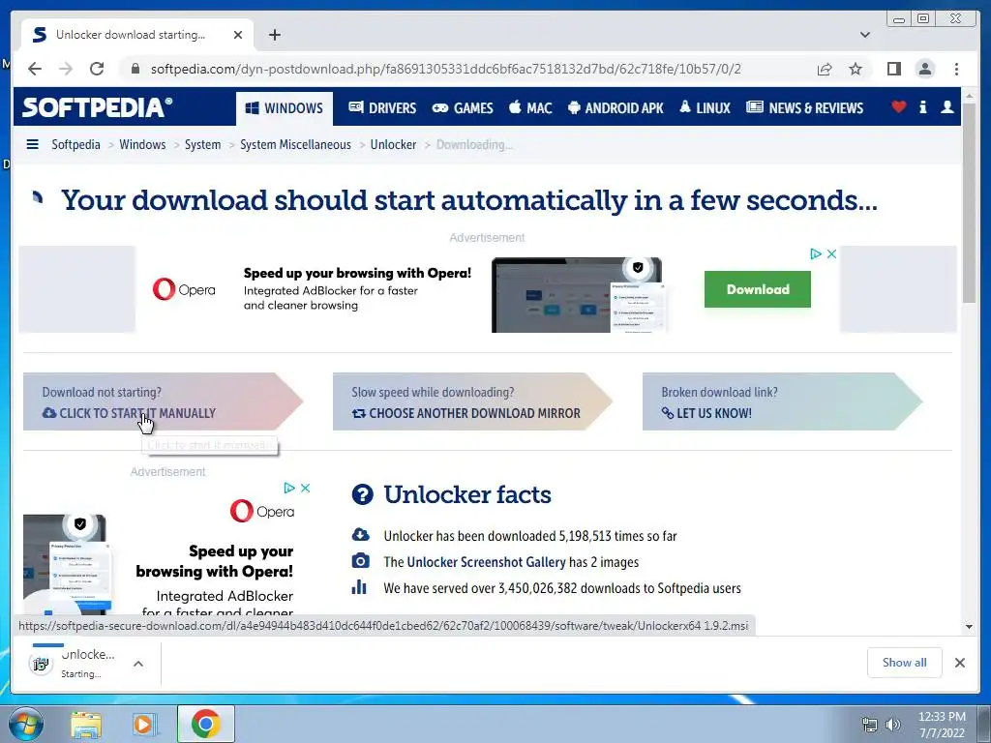Reload the Softpedia page
991x743 pixels.
click(x=97, y=69)
